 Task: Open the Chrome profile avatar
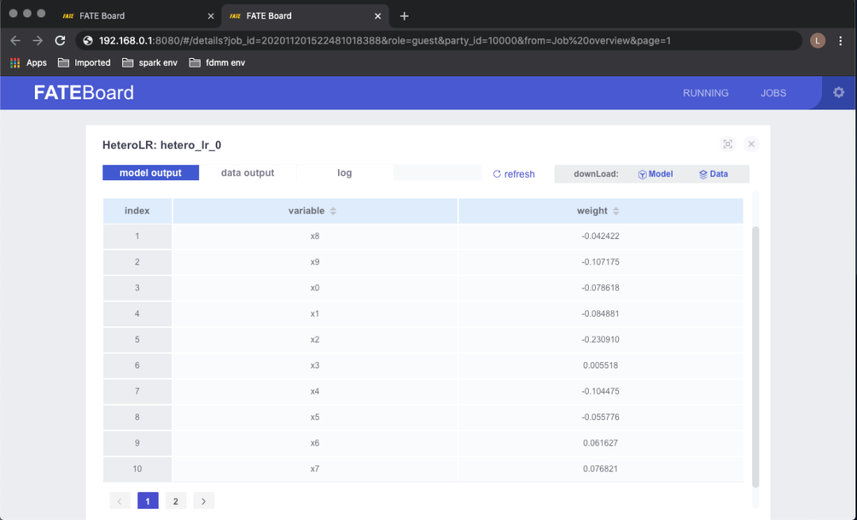pyautogui.click(x=817, y=40)
